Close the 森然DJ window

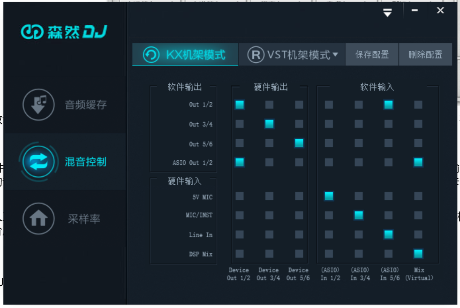point(440,11)
